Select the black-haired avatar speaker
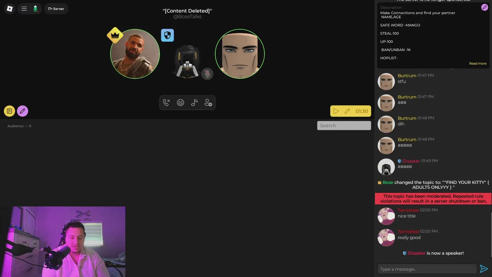Viewport: 492px width, 277px height. (187, 62)
